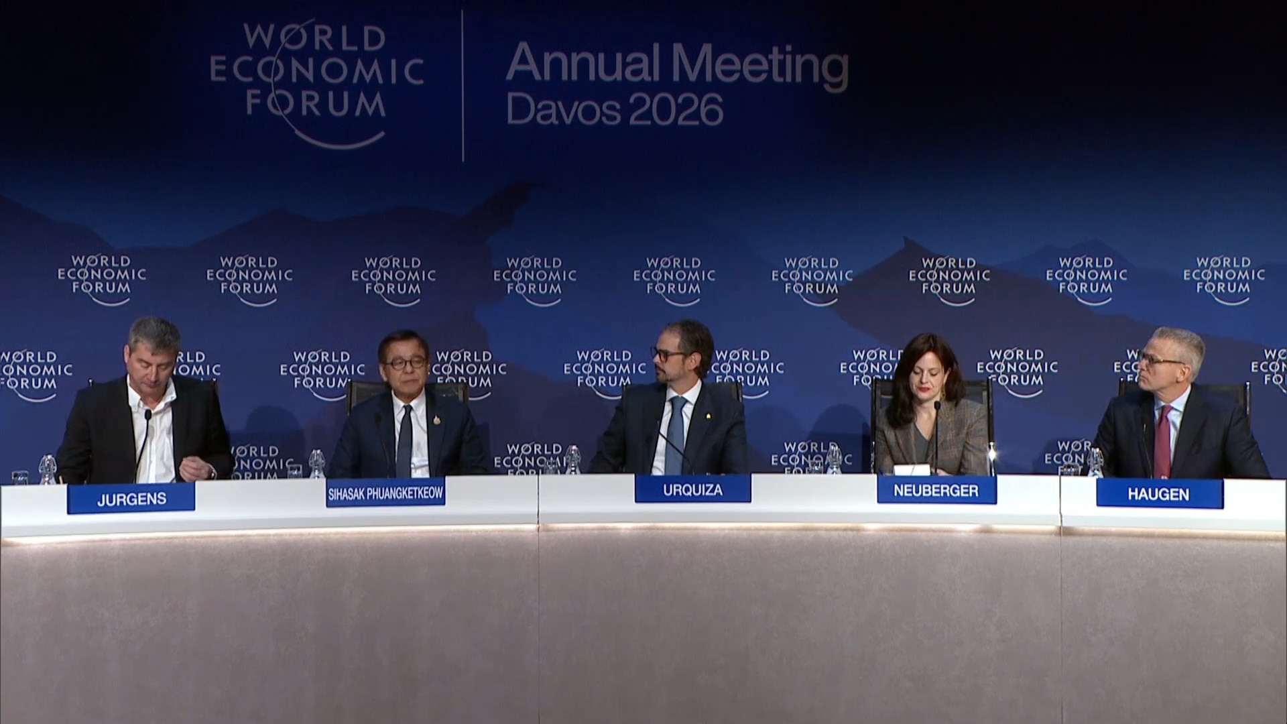1287x724 pixels.
Task: Click the large World Economic Forum logo
Action: (317, 82)
